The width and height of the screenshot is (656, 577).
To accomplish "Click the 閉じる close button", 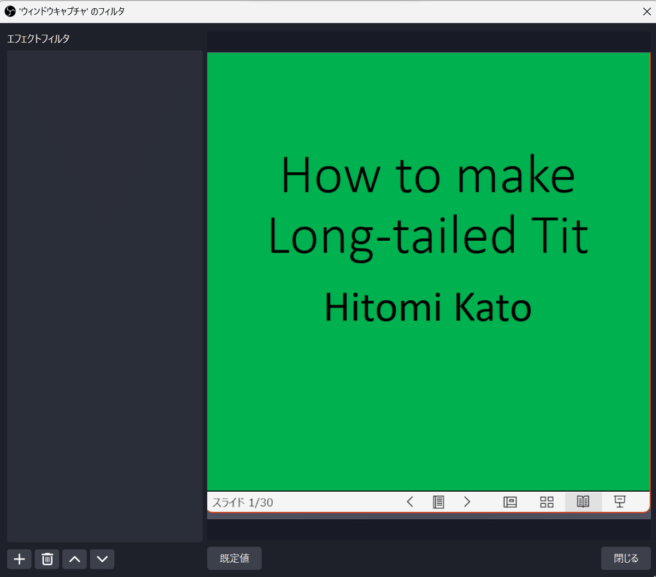I will tap(626, 558).
